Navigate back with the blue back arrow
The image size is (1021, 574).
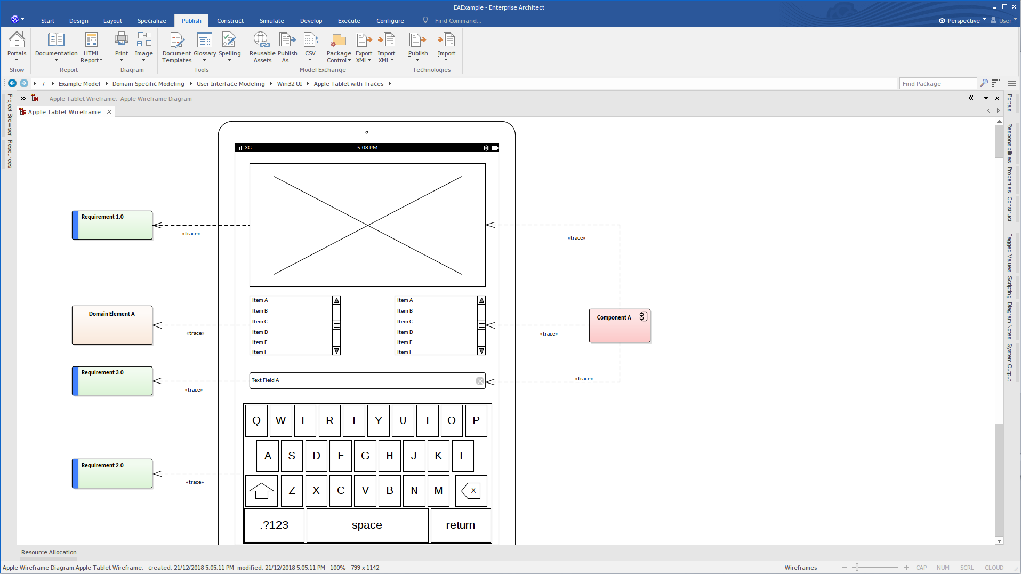tap(12, 83)
